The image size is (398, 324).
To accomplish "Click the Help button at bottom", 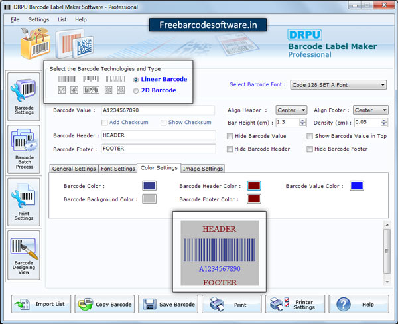I will pyautogui.click(x=359, y=304).
